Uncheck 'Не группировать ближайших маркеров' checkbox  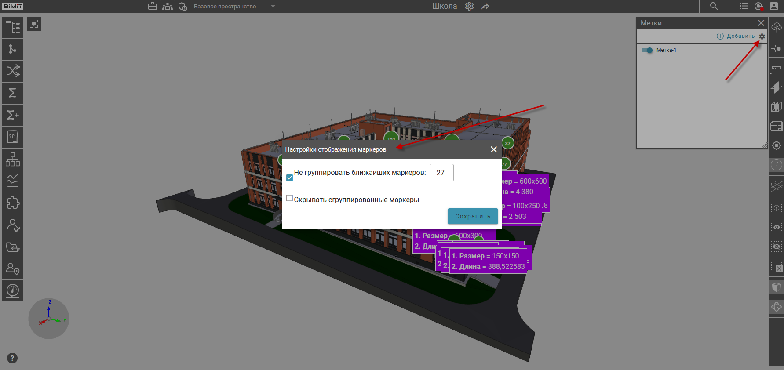click(x=289, y=178)
